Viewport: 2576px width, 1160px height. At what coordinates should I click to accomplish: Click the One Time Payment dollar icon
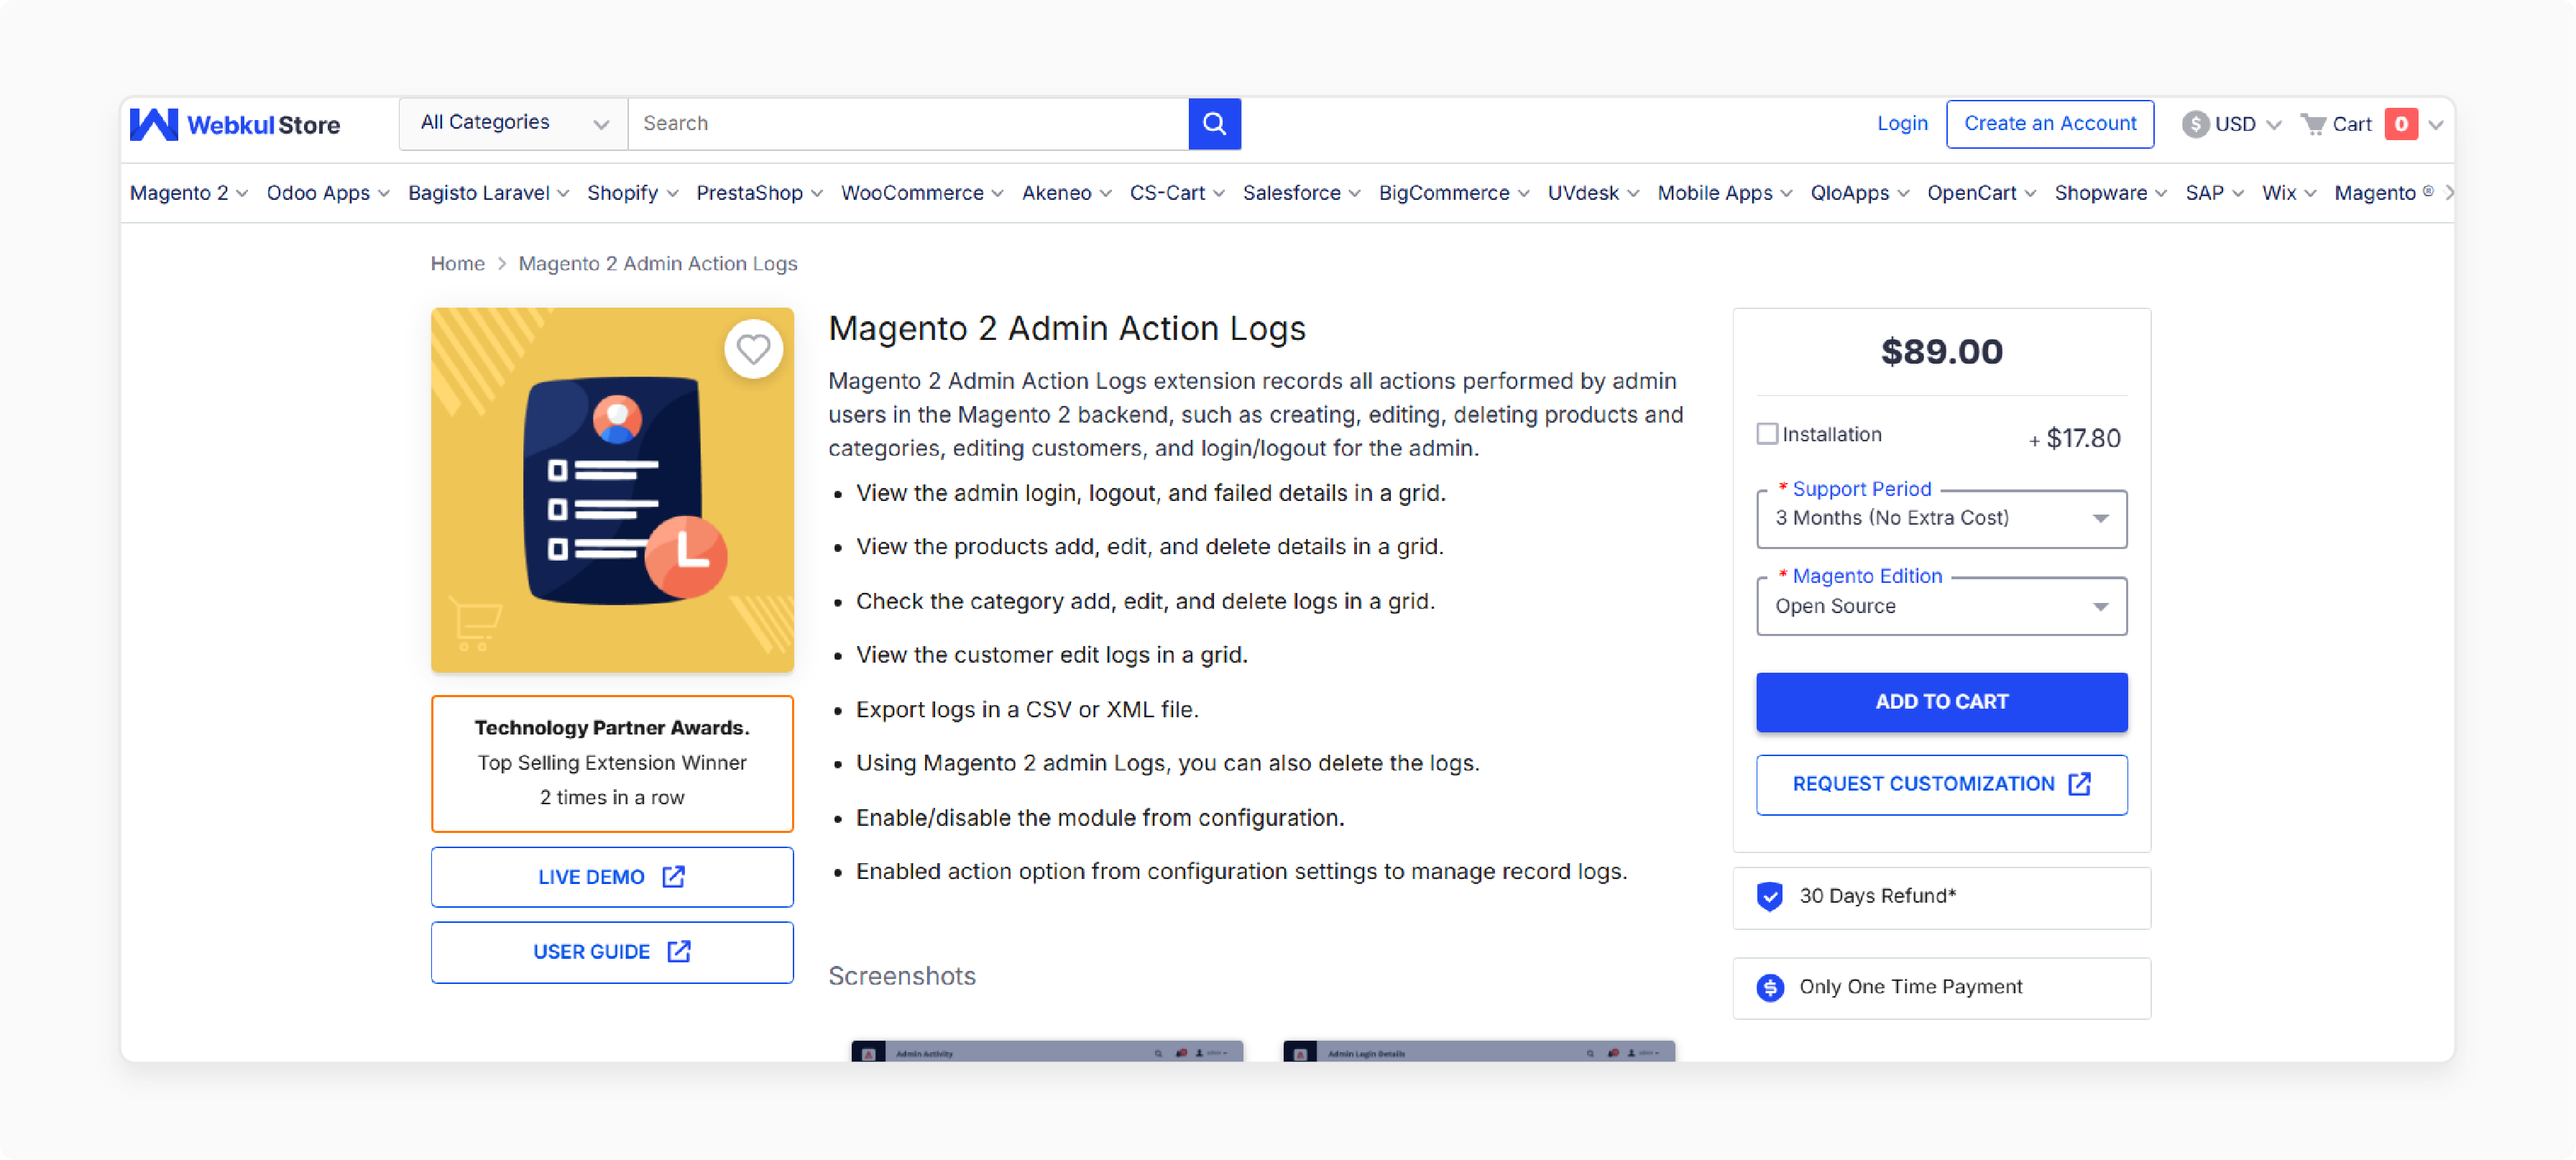click(1770, 987)
